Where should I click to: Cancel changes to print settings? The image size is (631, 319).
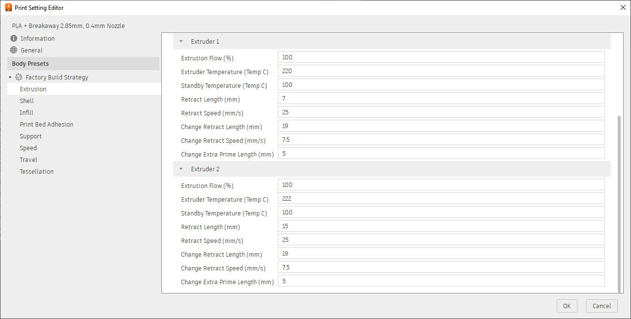601,306
